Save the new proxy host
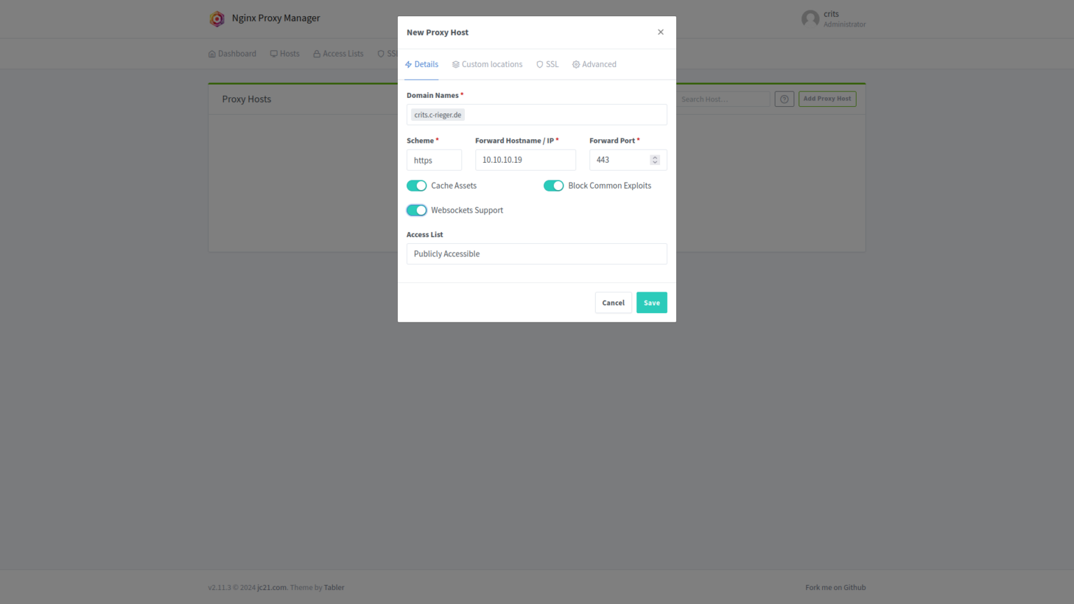This screenshot has width=1074, height=604. coord(651,303)
